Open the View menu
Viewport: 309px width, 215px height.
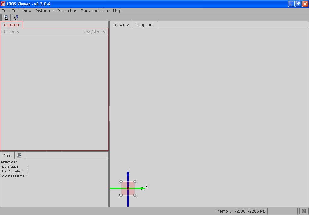point(27,11)
